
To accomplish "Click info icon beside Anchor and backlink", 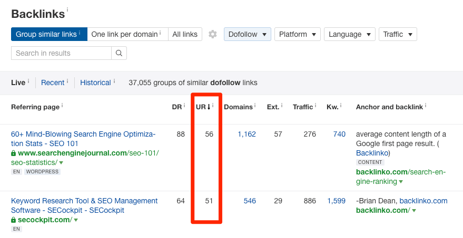I will click(426, 106).
